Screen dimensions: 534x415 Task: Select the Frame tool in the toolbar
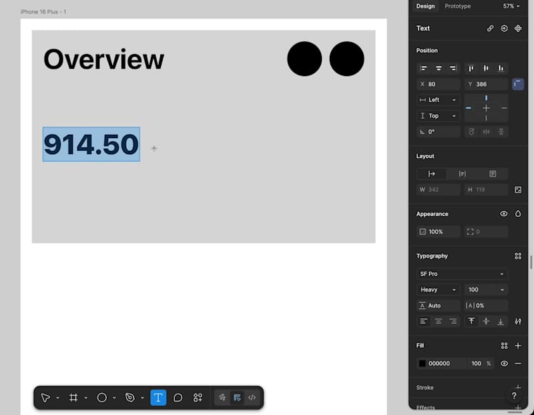(x=73, y=397)
